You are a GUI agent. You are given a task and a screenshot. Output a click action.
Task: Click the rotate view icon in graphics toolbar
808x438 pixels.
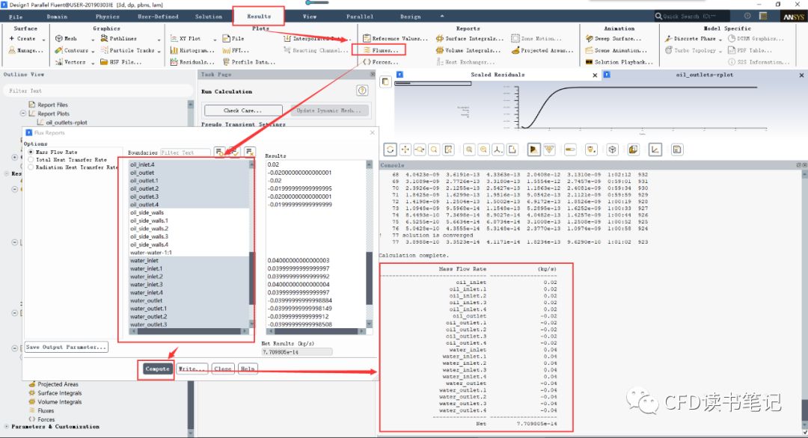[x=390, y=149]
